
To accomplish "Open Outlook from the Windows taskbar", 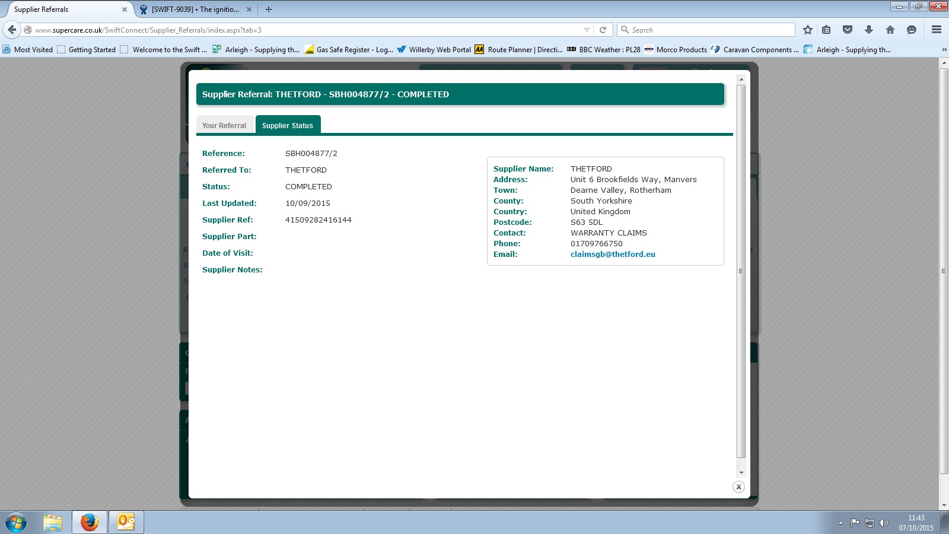I will tap(126, 522).
